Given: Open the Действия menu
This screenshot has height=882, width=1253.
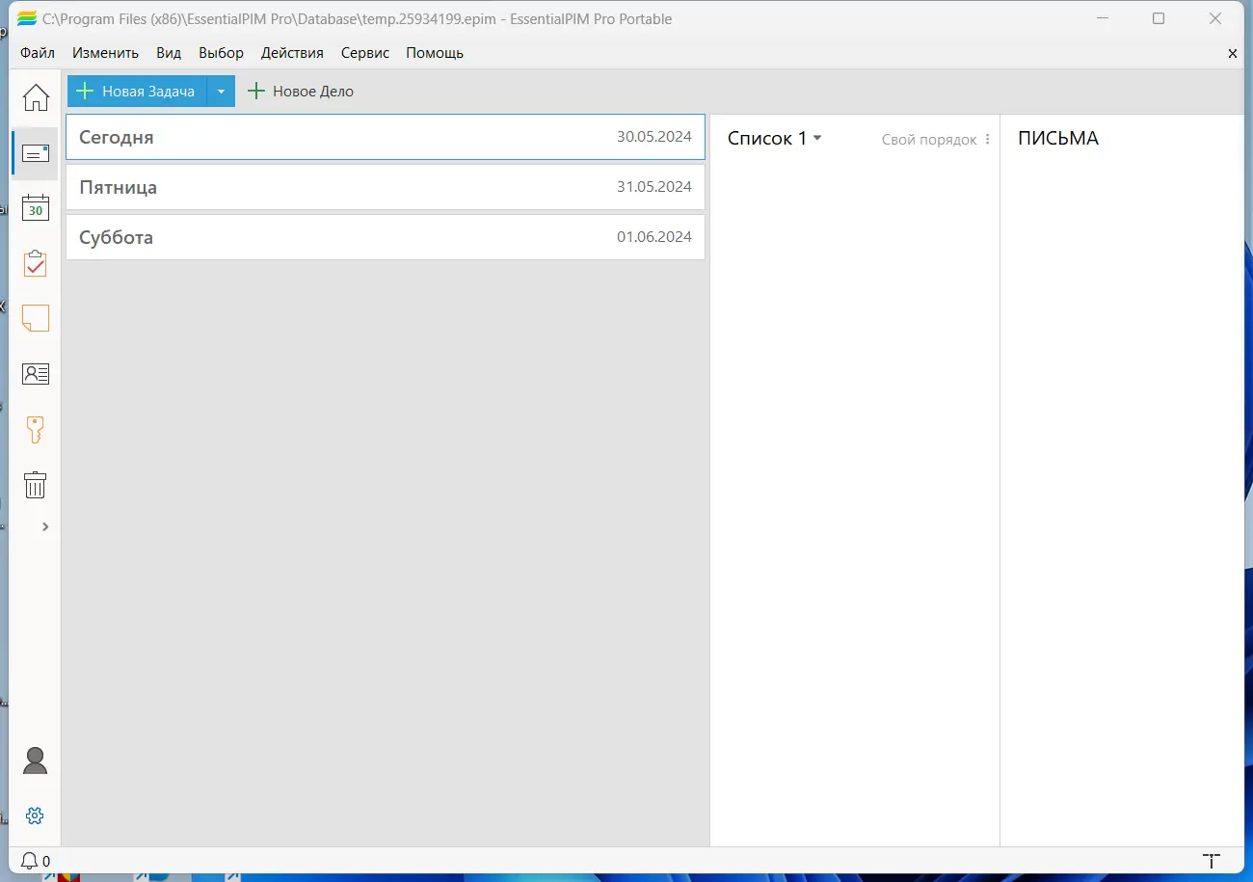Looking at the screenshot, I should coord(292,53).
